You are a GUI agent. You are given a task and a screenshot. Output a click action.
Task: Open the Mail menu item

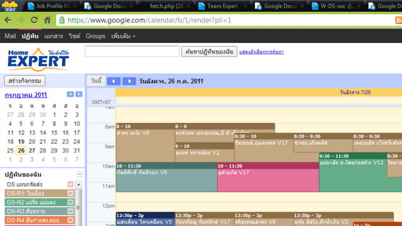(10, 36)
